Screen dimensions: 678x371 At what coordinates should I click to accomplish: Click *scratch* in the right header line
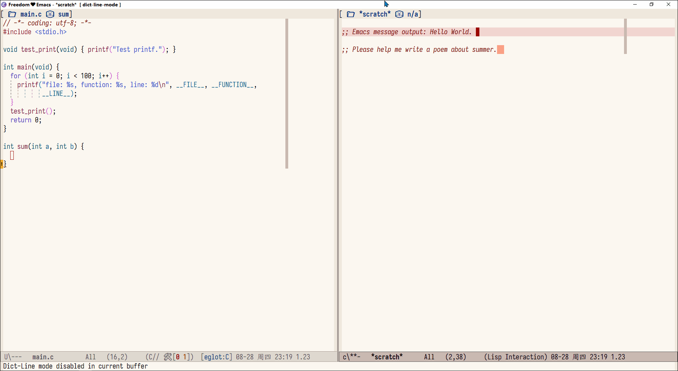(x=375, y=14)
